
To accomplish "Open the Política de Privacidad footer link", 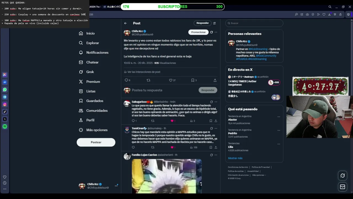I will click(261, 167).
